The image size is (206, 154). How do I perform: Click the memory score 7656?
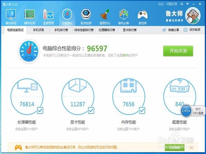[129, 104]
